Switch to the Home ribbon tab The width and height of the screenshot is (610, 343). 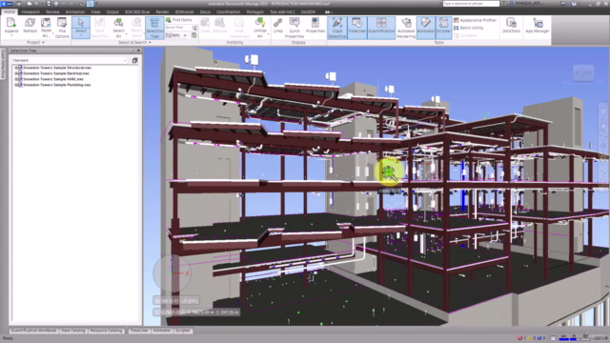[x=9, y=12]
